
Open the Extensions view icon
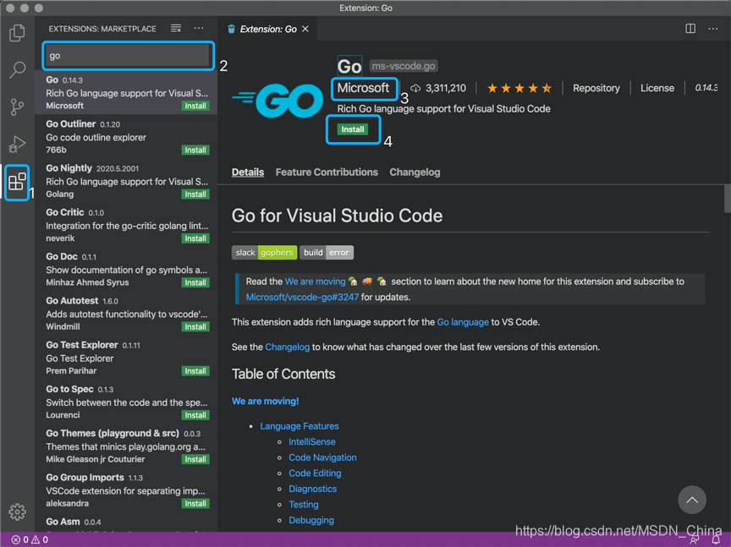click(17, 182)
